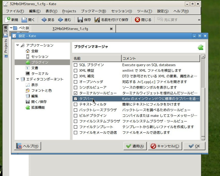Open the ヘルプ(H) menu in menu bar

181,11
